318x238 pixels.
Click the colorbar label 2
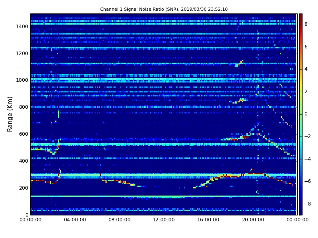pyautogui.click(x=306, y=92)
